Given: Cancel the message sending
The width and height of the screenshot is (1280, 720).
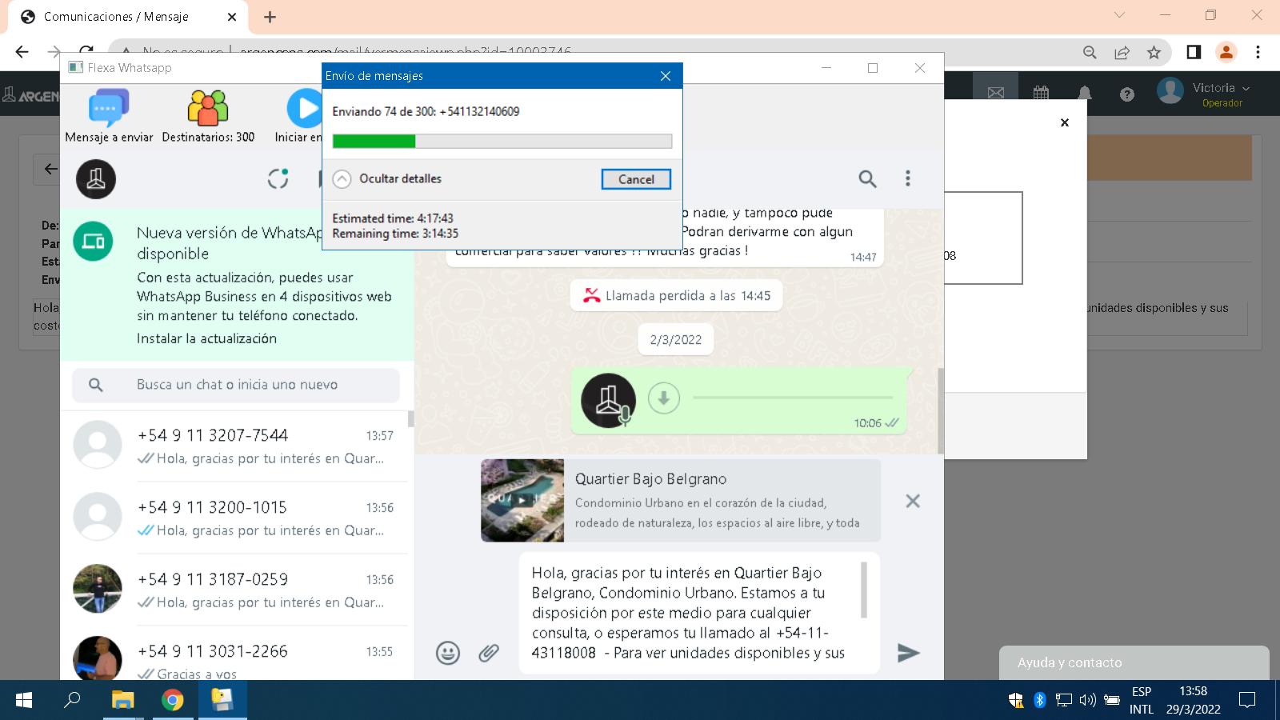Looking at the screenshot, I should click(636, 179).
